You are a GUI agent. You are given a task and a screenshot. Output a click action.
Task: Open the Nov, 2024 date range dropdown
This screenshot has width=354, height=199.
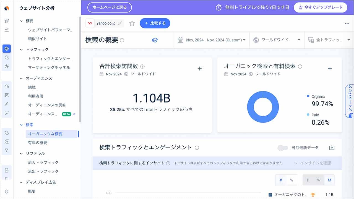212,40
